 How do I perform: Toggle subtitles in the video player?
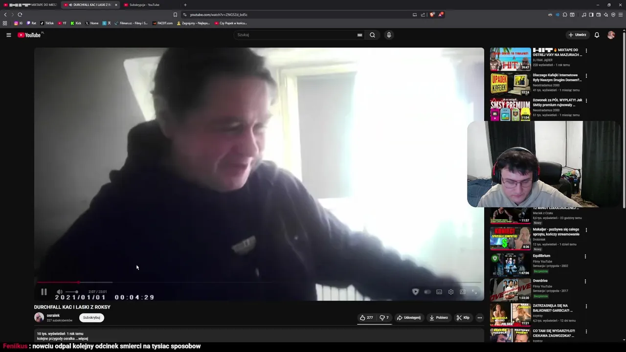pos(439,292)
